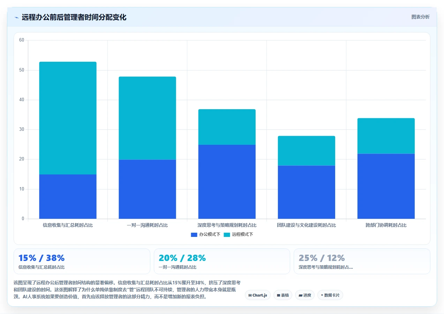Select the 表格 tag
444x314 pixels.
pyautogui.click(x=283, y=295)
